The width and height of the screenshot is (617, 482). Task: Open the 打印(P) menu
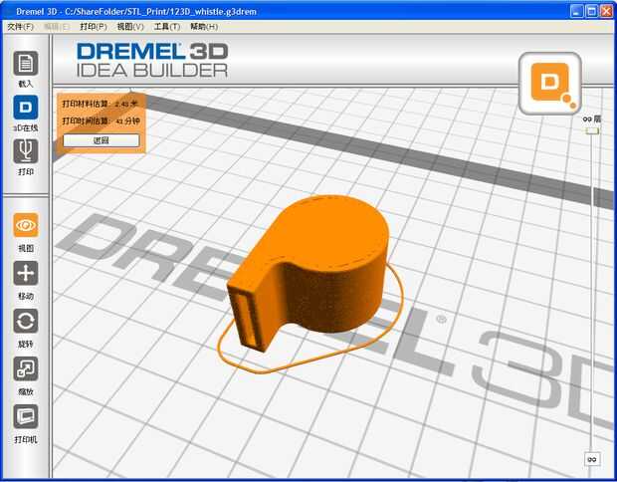(94, 26)
